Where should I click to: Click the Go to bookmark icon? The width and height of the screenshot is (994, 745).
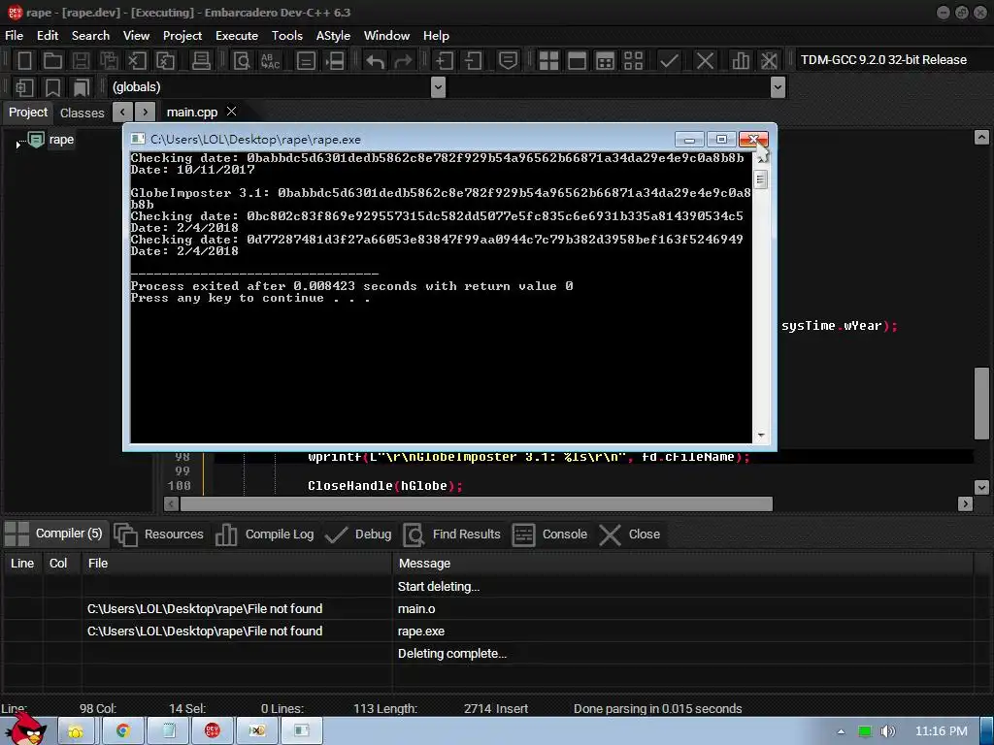click(x=82, y=87)
